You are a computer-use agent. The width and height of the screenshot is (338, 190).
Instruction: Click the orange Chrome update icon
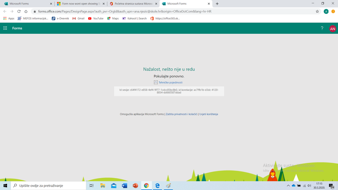point(333,11)
